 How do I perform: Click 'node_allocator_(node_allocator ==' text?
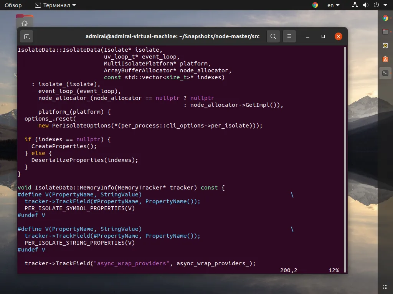[95, 98]
